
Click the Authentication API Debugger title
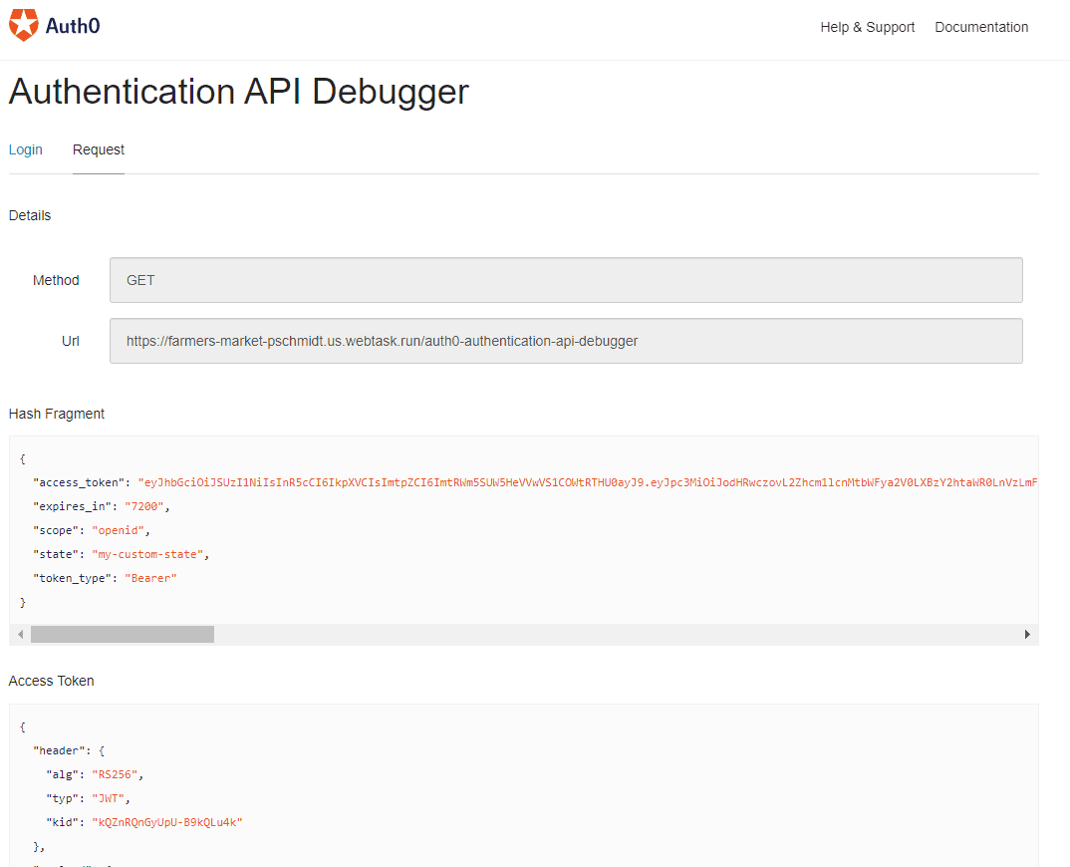pos(239,92)
